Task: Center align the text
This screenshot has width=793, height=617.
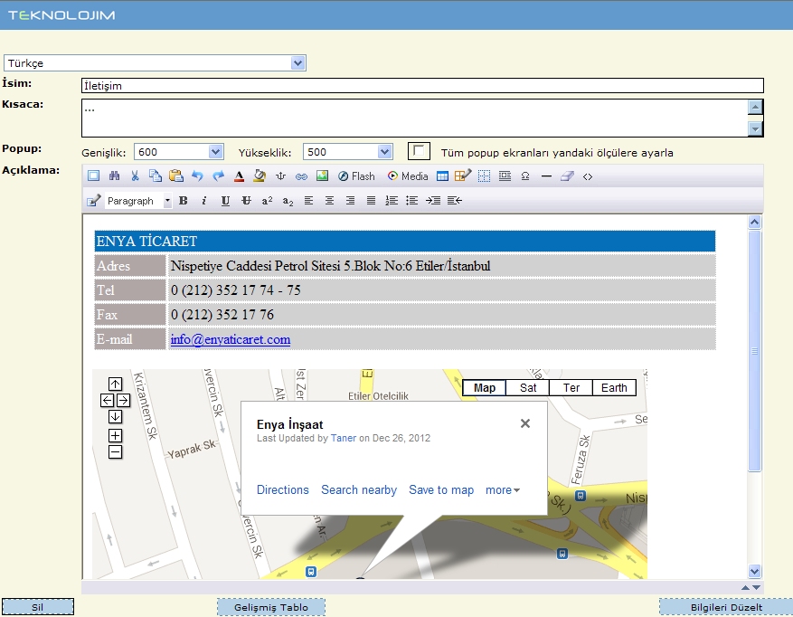Action: 329,201
